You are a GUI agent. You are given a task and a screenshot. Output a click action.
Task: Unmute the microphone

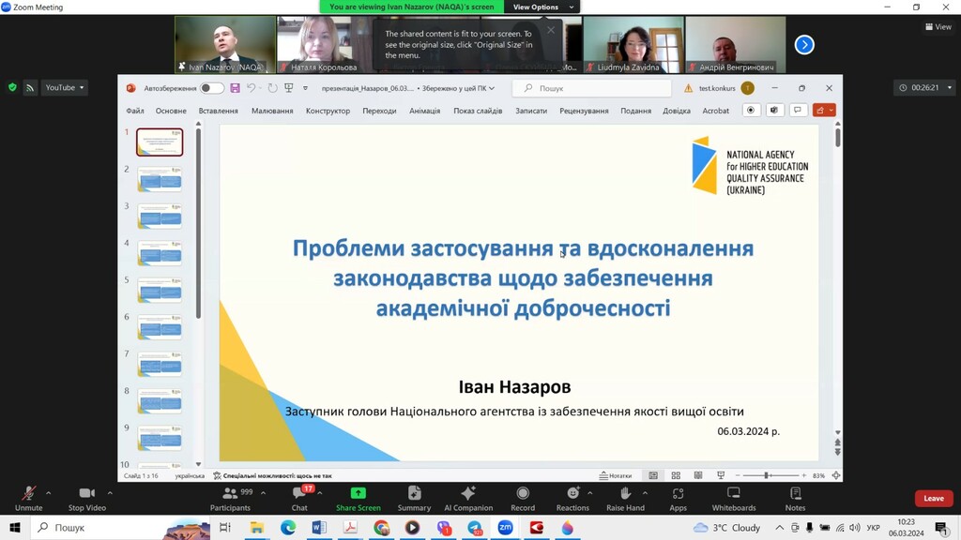(28, 493)
